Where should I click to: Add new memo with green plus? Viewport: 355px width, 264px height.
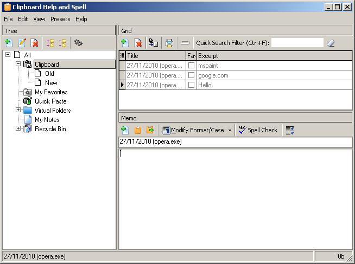pos(124,130)
